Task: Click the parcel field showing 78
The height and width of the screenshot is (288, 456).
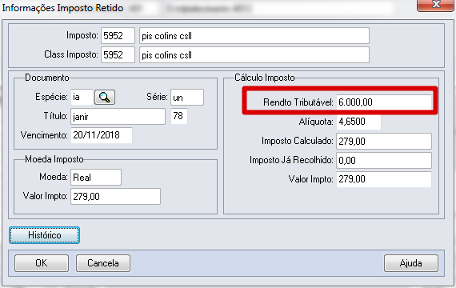Action: pyautogui.click(x=179, y=116)
